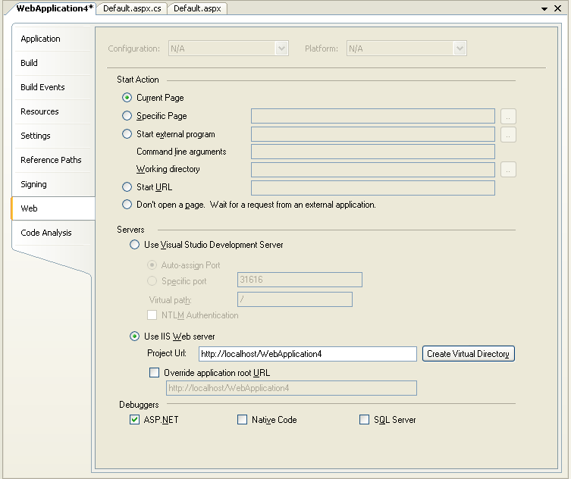
Task: Open the Settings properties page
Action: 53,136
